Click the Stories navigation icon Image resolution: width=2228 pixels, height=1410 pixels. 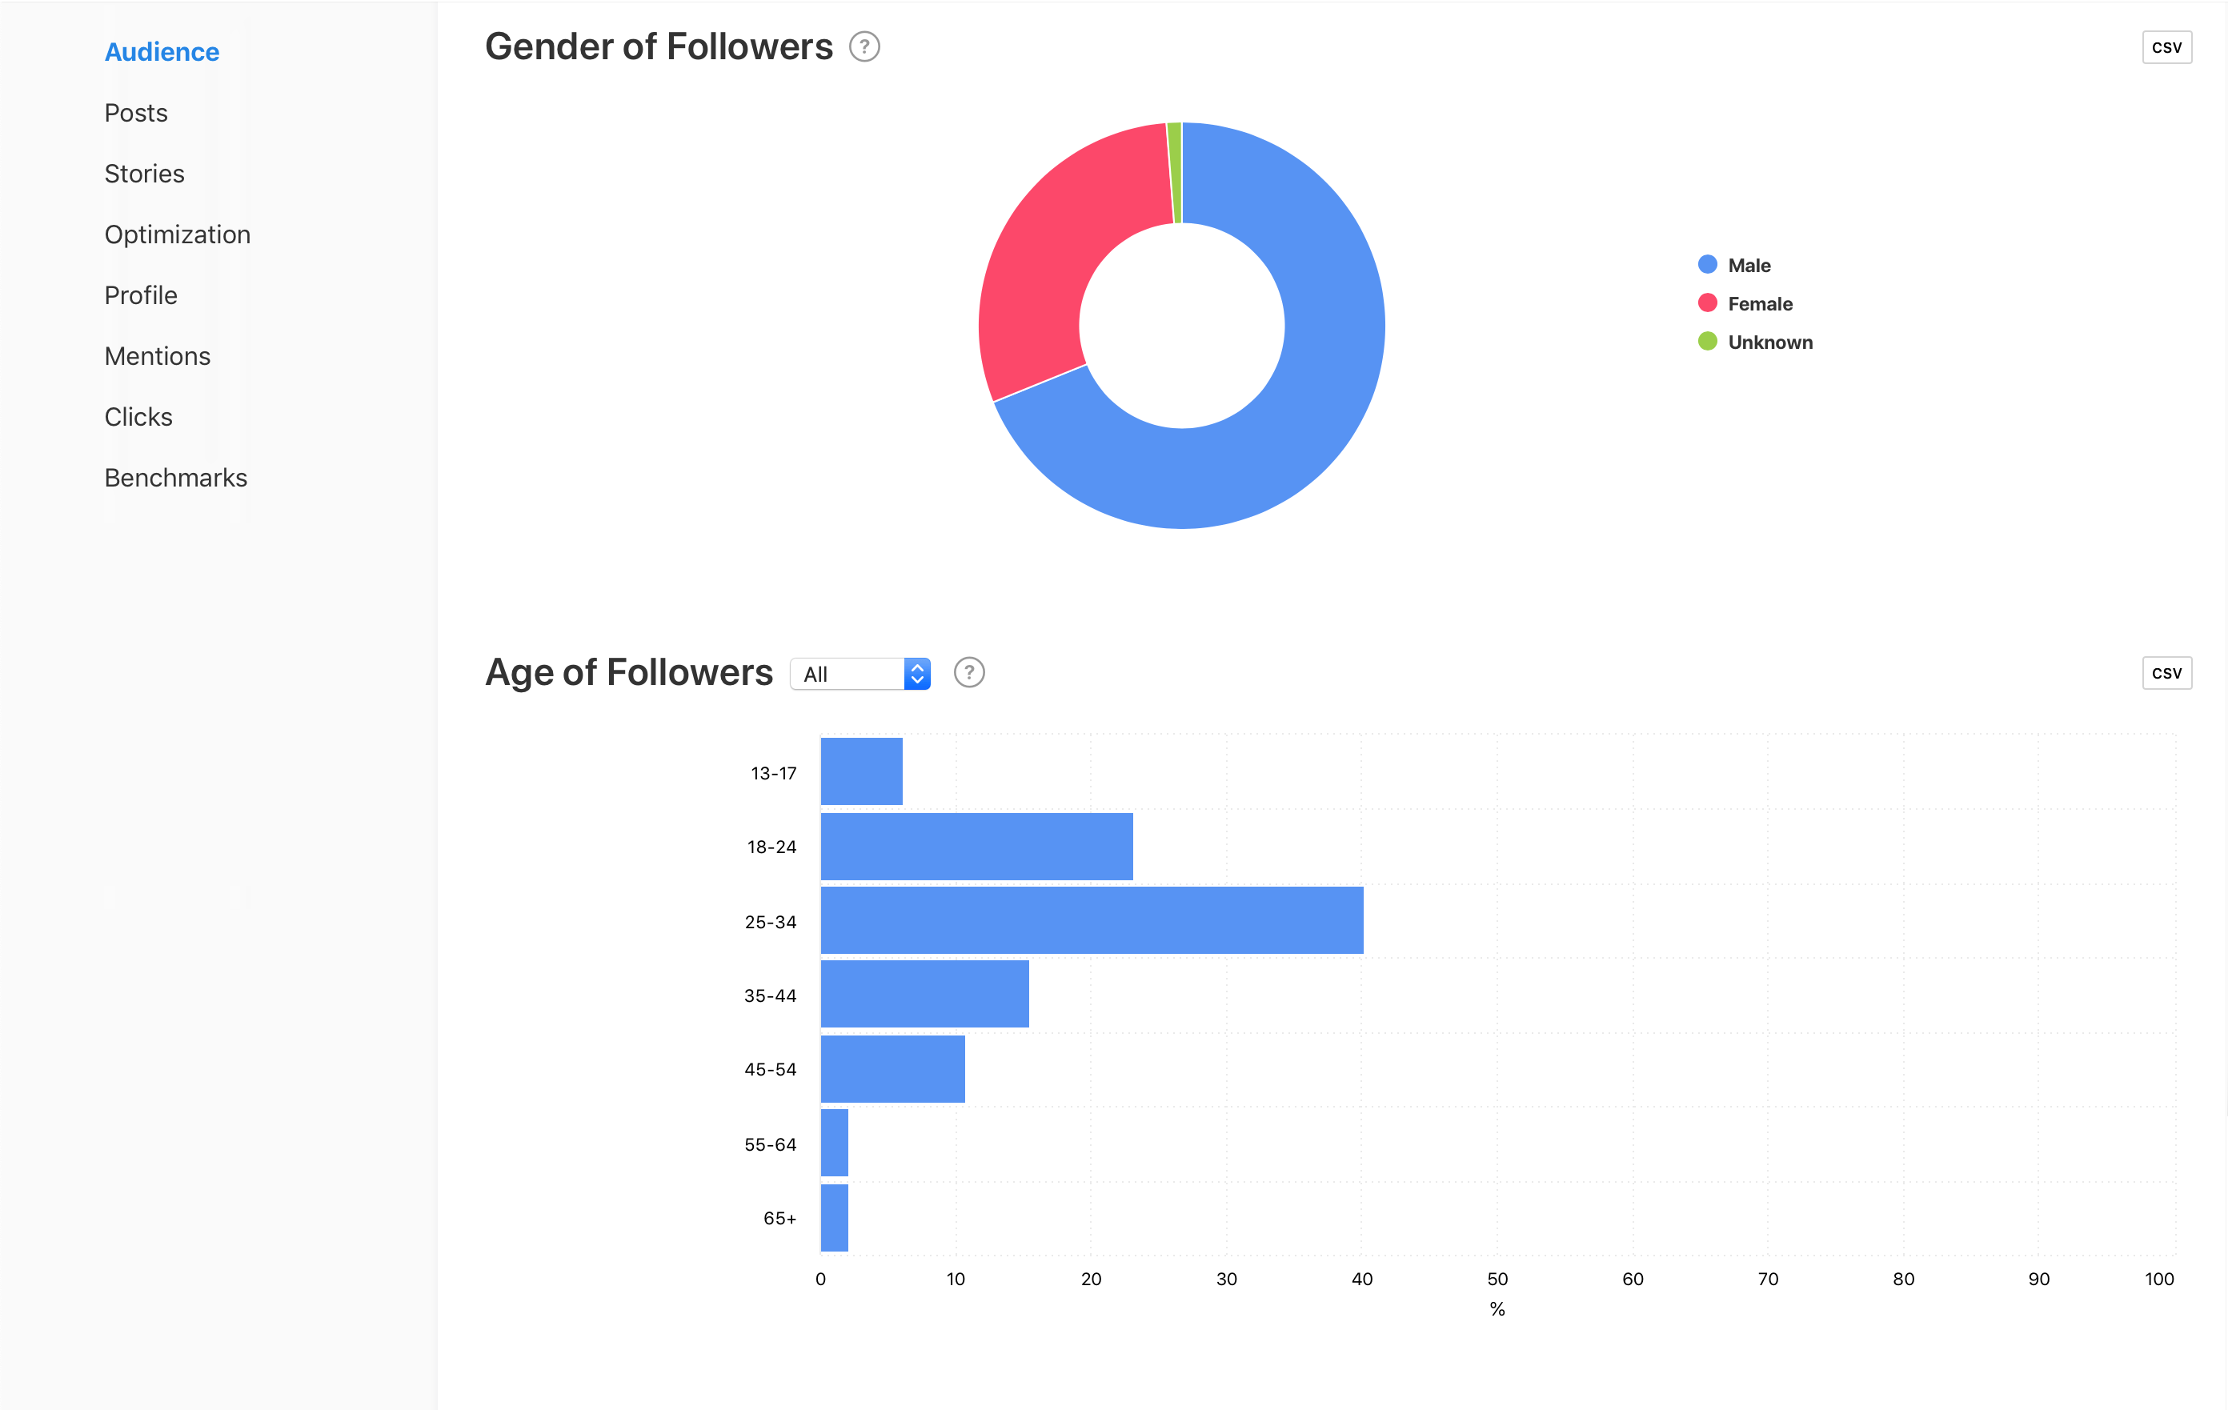[143, 172]
